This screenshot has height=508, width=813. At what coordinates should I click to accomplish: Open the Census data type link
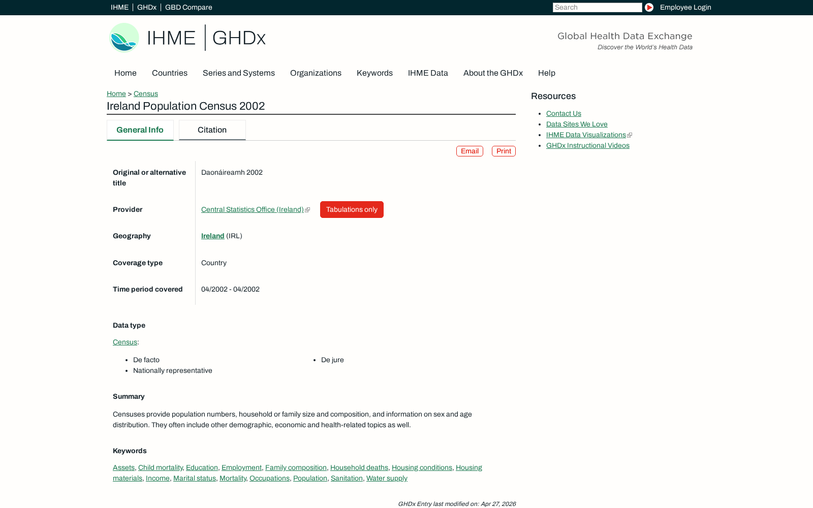125,342
